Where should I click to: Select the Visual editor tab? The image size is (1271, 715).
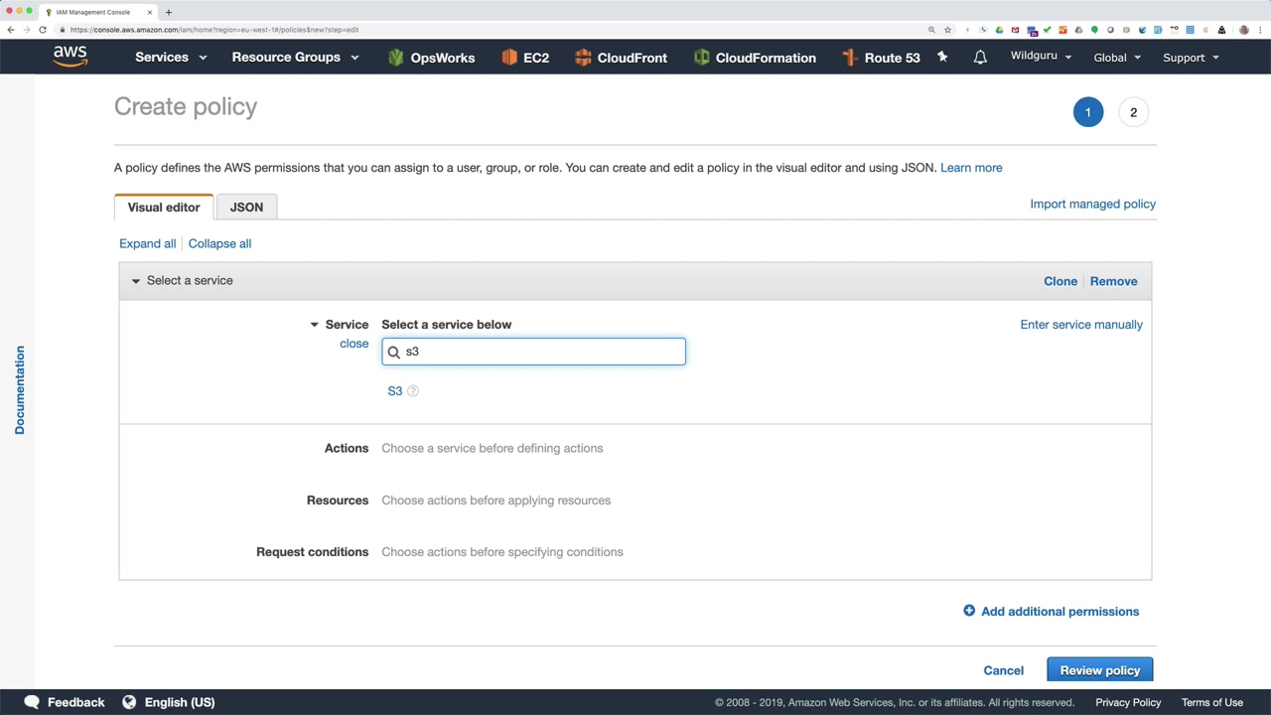point(164,208)
